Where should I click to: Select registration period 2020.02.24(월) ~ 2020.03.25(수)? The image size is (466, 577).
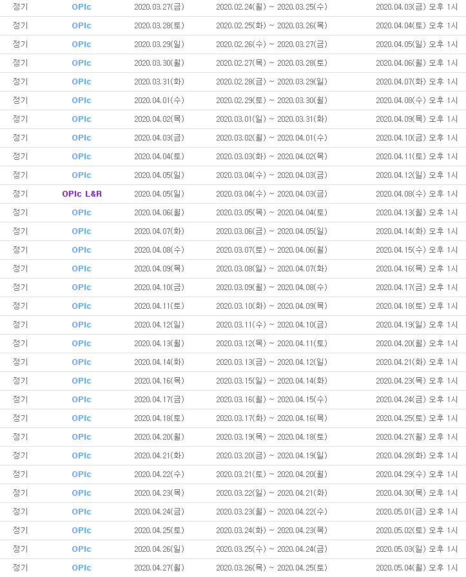[271, 7]
